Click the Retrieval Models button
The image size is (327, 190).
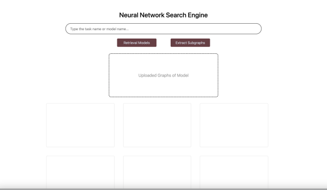[137, 43]
